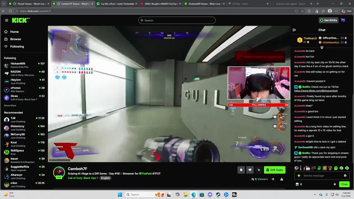Click Call of Duty: Black Ops 7 category link
Image resolution: width=354 pixels, height=199 pixels.
(83, 178)
